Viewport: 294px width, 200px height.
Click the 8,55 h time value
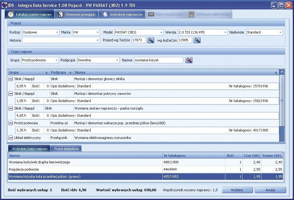pos(21,86)
